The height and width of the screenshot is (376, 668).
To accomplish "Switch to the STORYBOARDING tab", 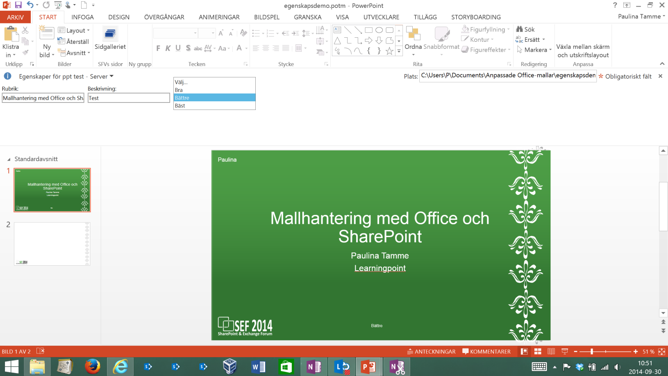I will (x=476, y=17).
